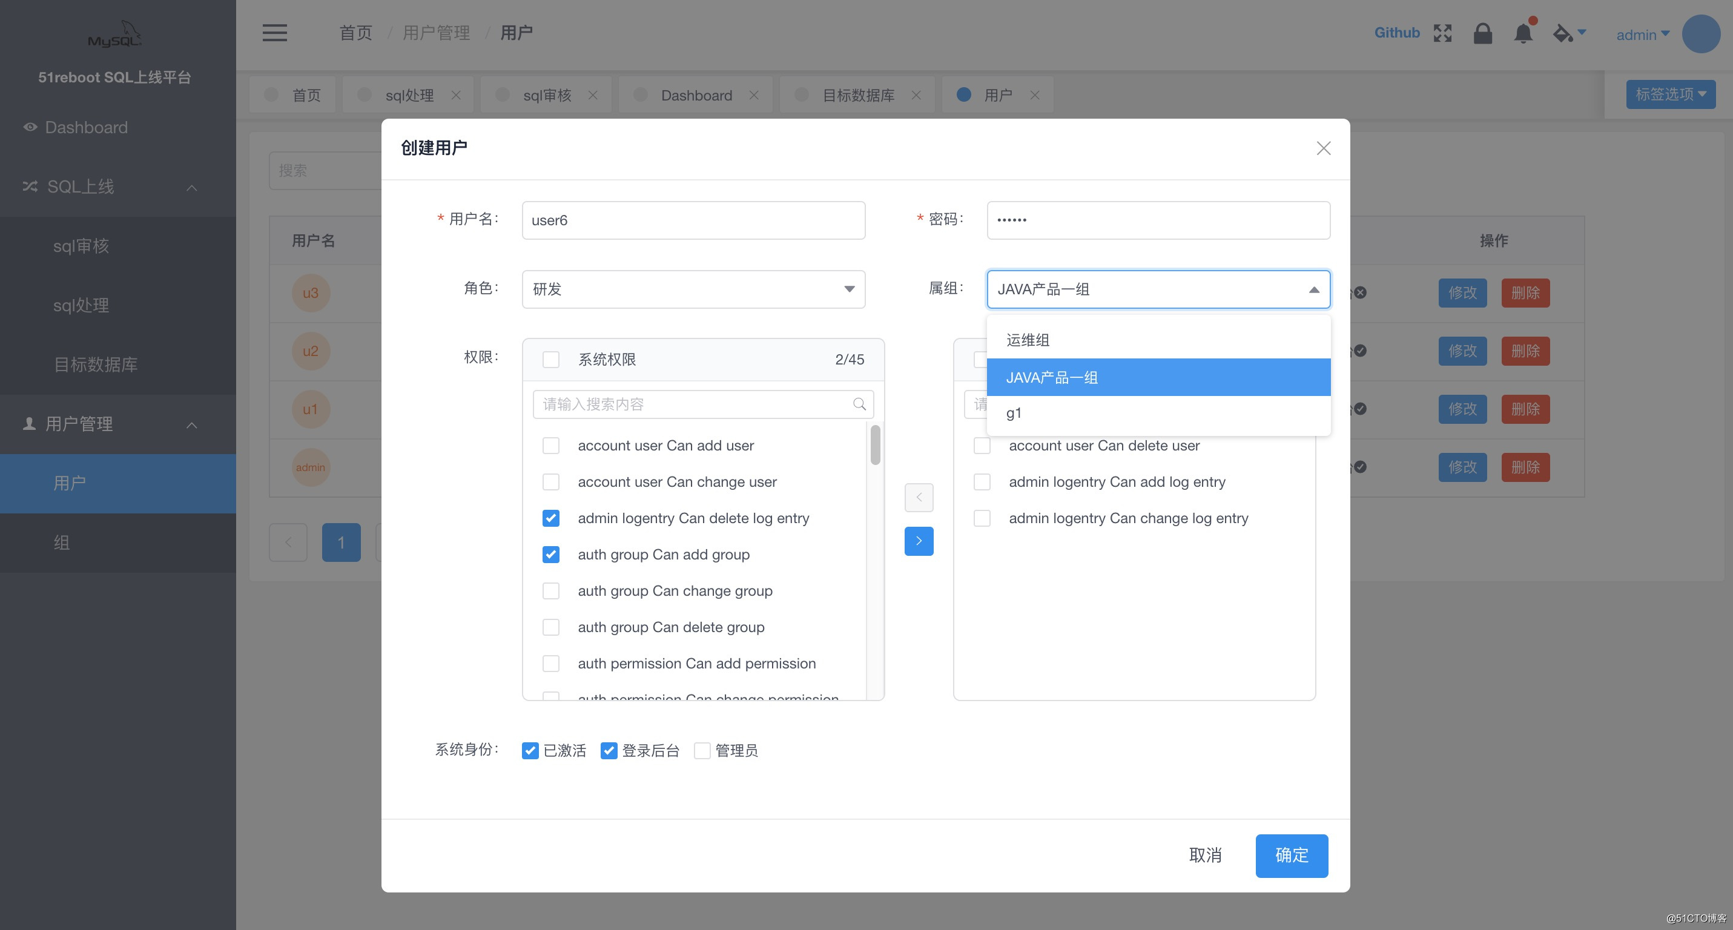The width and height of the screenshot is (1733, 930).
Task: Collapse the 用户管理 sidebar section
Action: [x=117, y=424]
